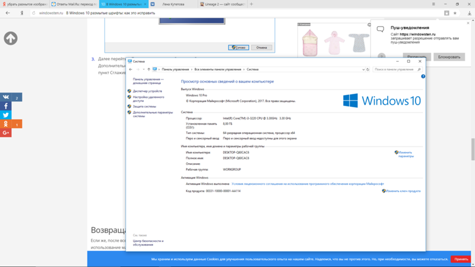Viewport: 475px width, 267px height.
Task: Open Yandex home via Я icon
Action: point(22,13)
